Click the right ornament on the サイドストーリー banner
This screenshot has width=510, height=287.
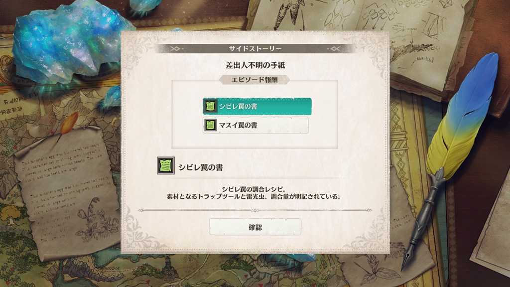pos(334,49)
